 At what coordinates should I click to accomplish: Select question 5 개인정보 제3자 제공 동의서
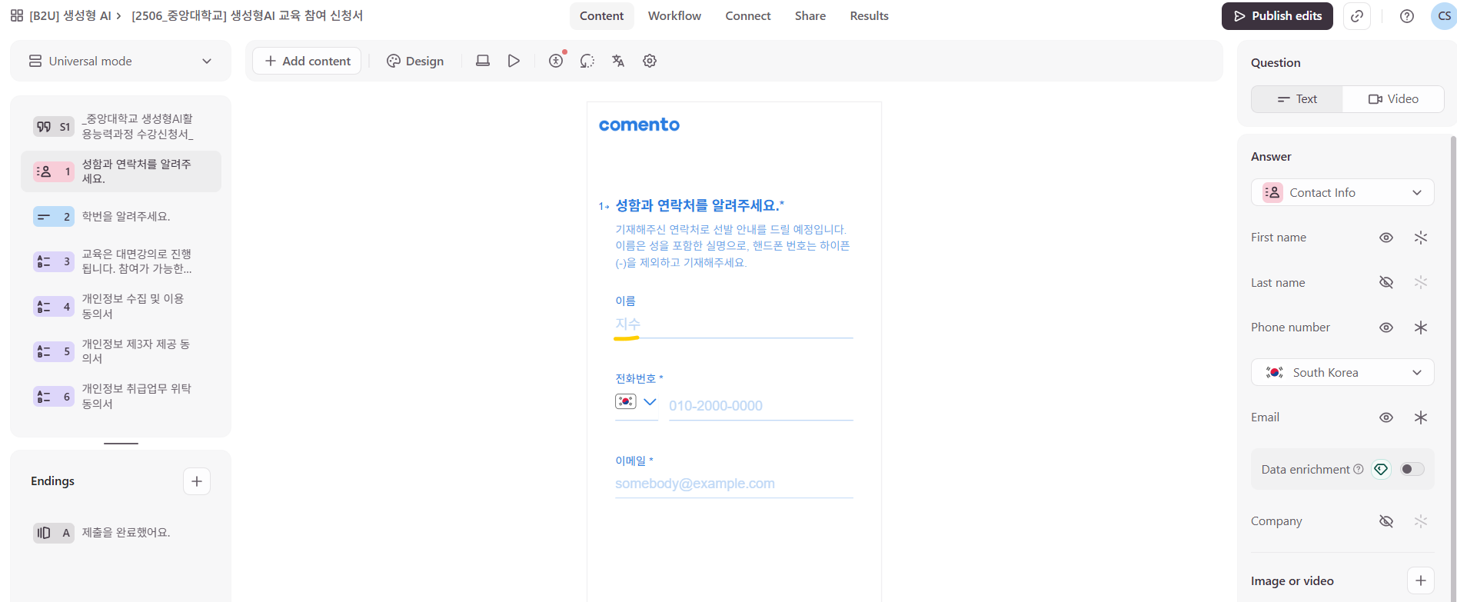pos(121,351)
